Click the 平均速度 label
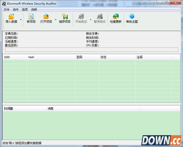183x147 pixels. pyautogui.click(x=93, y=41)
